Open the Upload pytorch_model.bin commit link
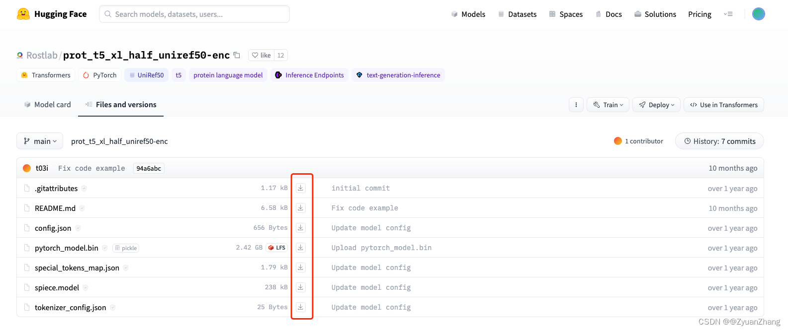 click(381, 248)
